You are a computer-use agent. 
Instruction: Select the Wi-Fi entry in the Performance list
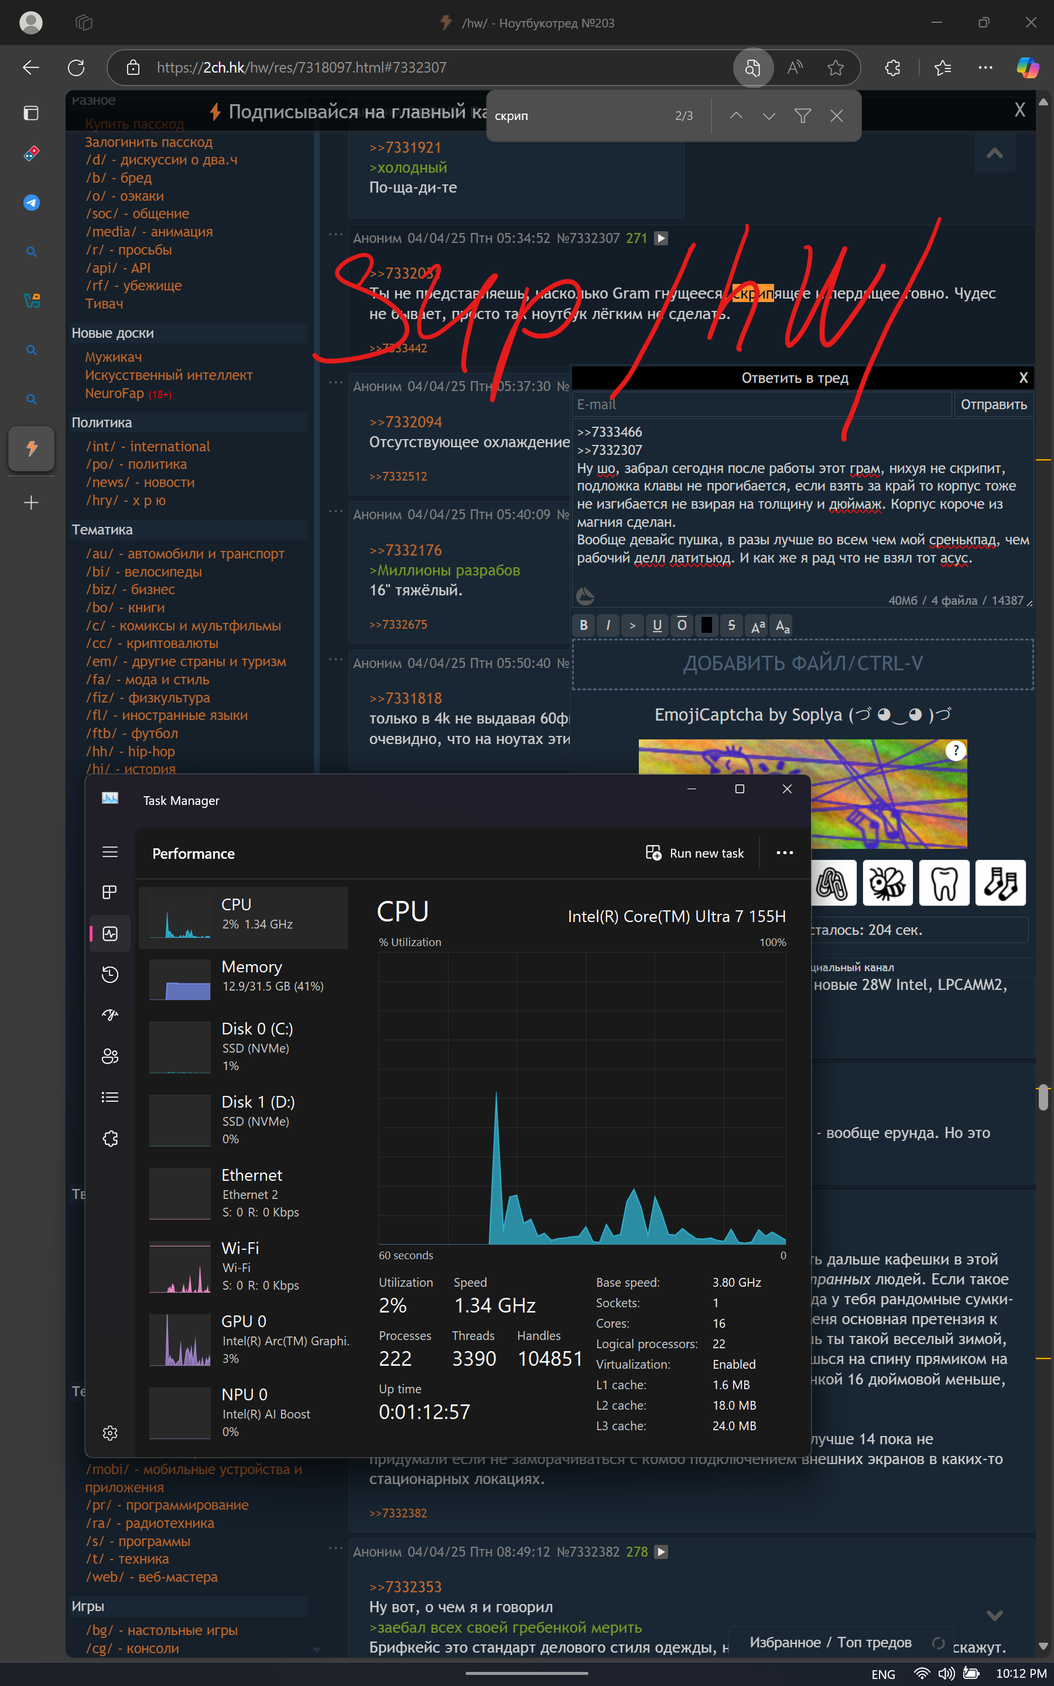coord(243,1266)
